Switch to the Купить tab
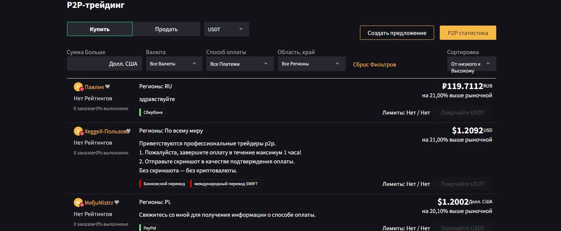 point(100,29)
